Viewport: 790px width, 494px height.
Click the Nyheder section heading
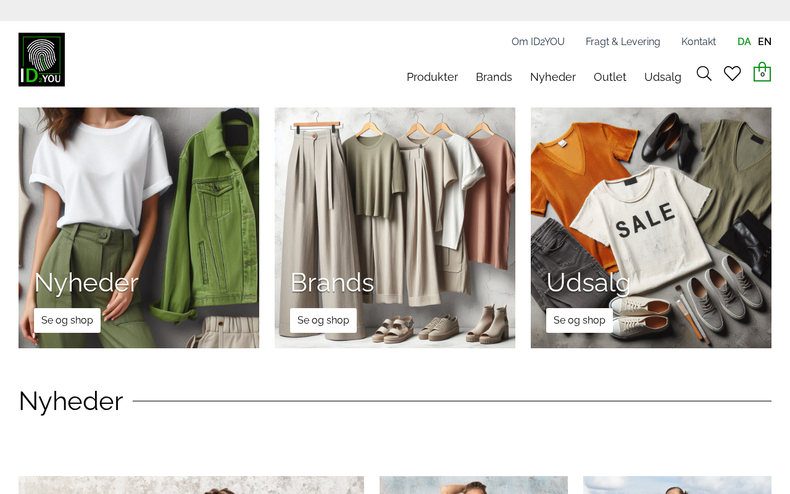tap(71, 401)
